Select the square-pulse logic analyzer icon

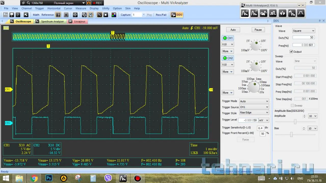point(273,13)
